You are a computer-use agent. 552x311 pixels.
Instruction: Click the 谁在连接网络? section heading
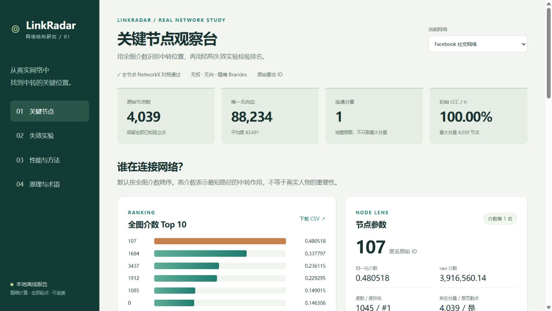pos(150,167)
